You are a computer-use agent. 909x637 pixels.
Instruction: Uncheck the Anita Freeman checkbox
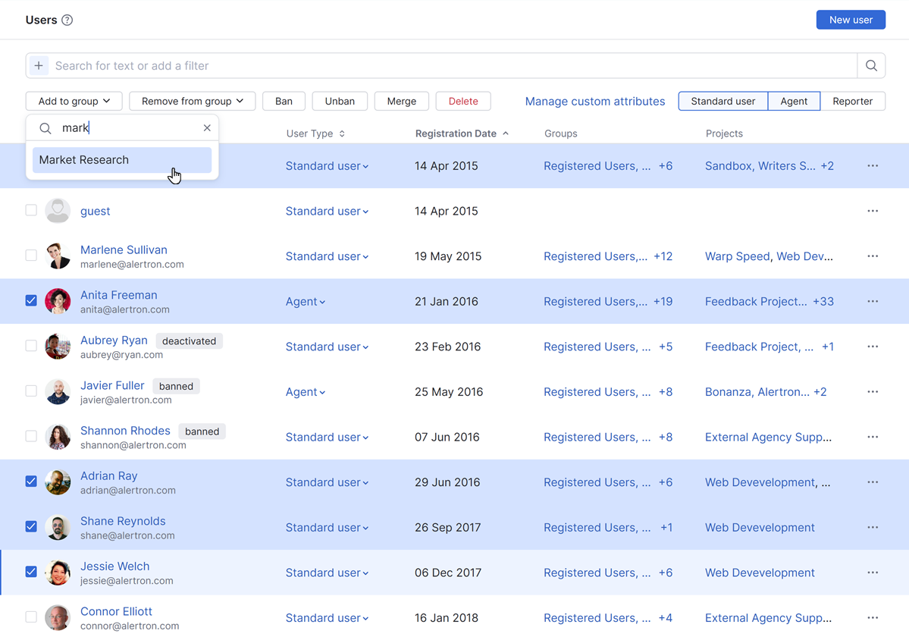[x=31, y=300]
